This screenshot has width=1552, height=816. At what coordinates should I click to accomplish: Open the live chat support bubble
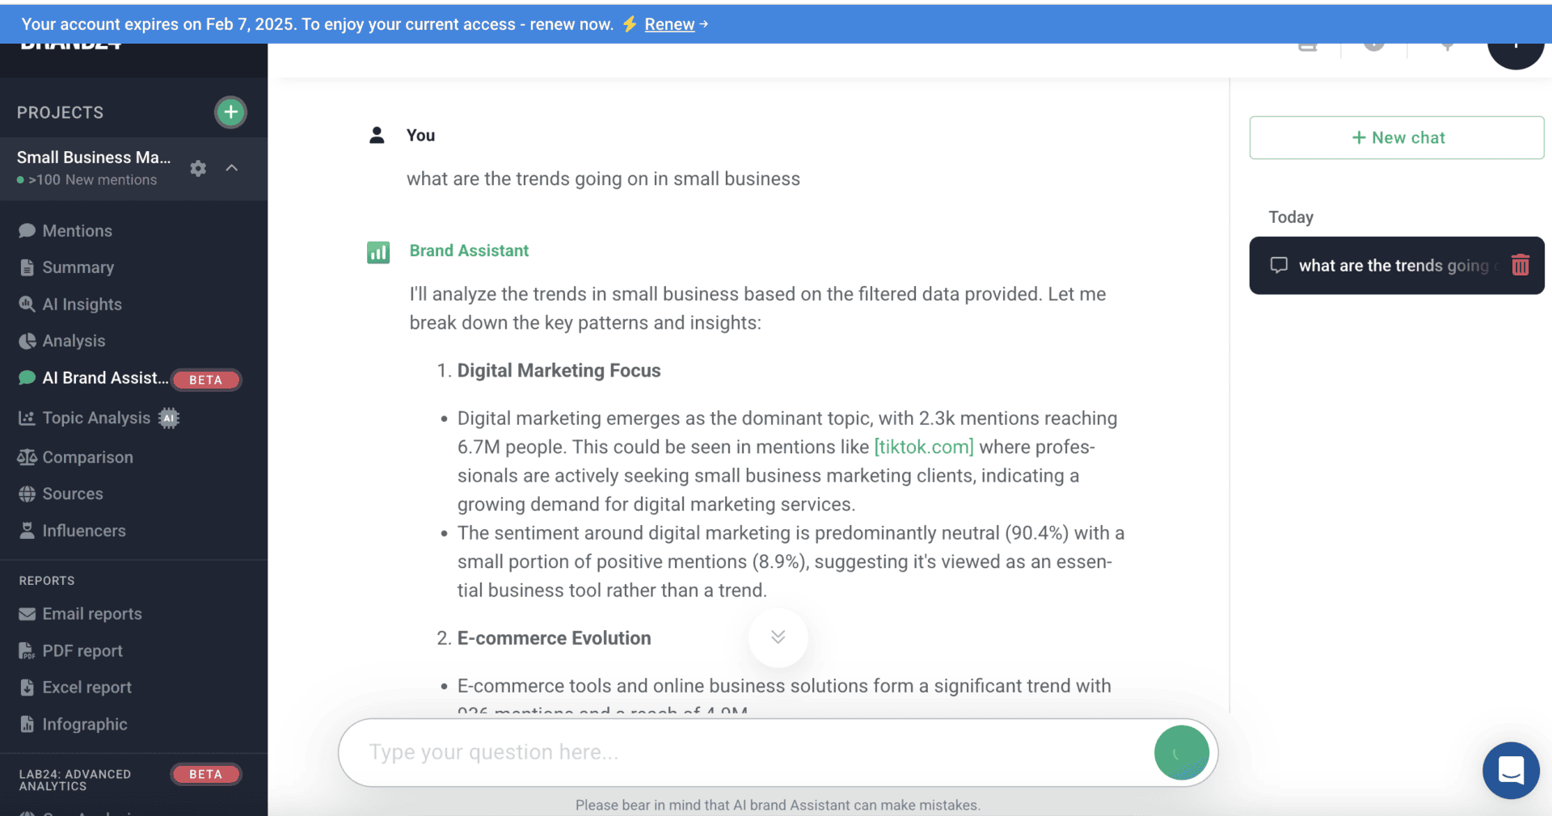pyautogui.click(x=1511, y=771)
